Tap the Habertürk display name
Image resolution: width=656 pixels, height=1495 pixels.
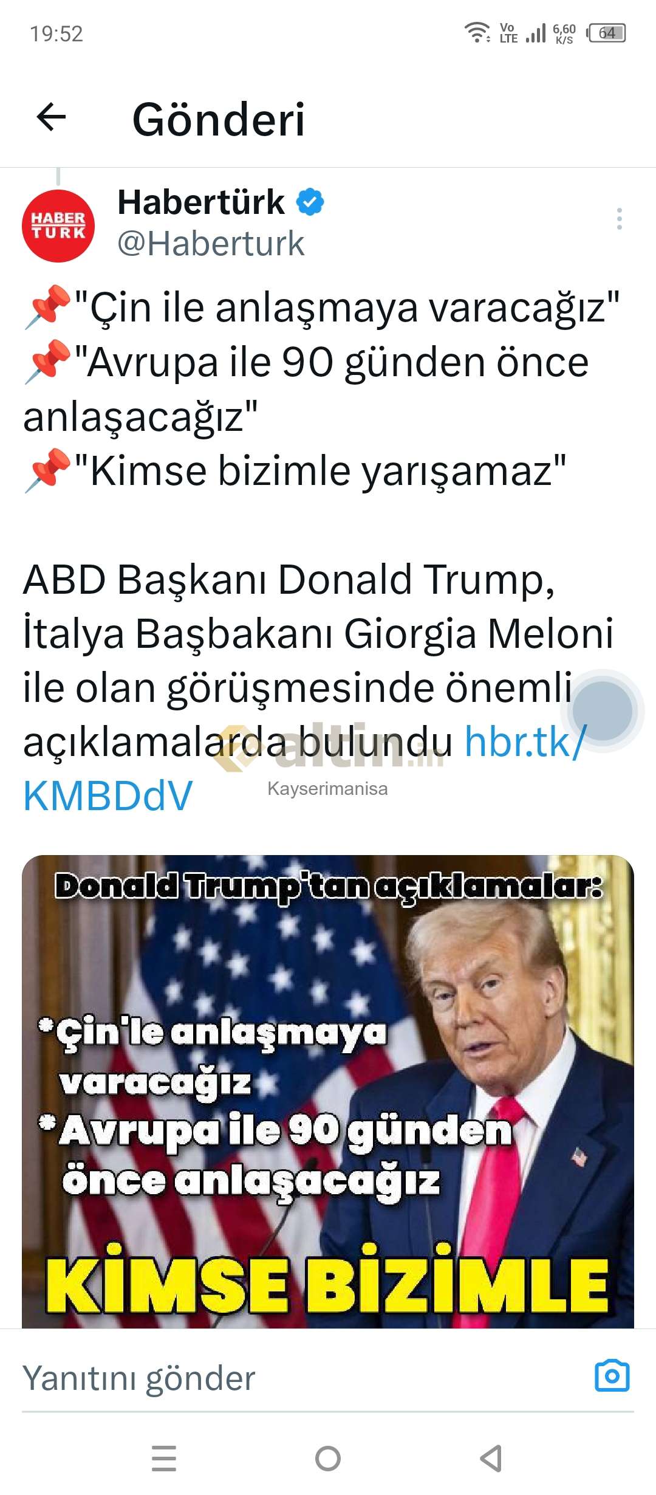[x=201, y=202]
